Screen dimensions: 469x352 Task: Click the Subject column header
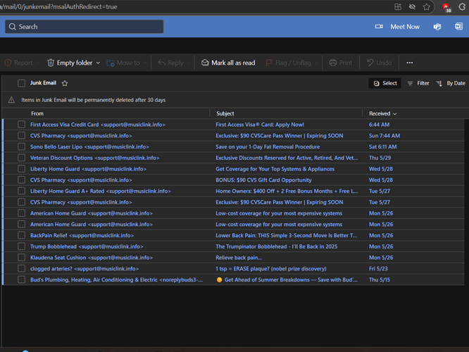225,113
